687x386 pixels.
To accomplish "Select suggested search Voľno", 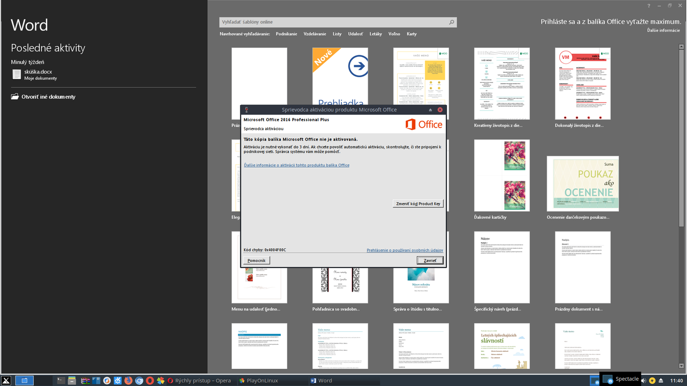I will click(x=394, y=34).
